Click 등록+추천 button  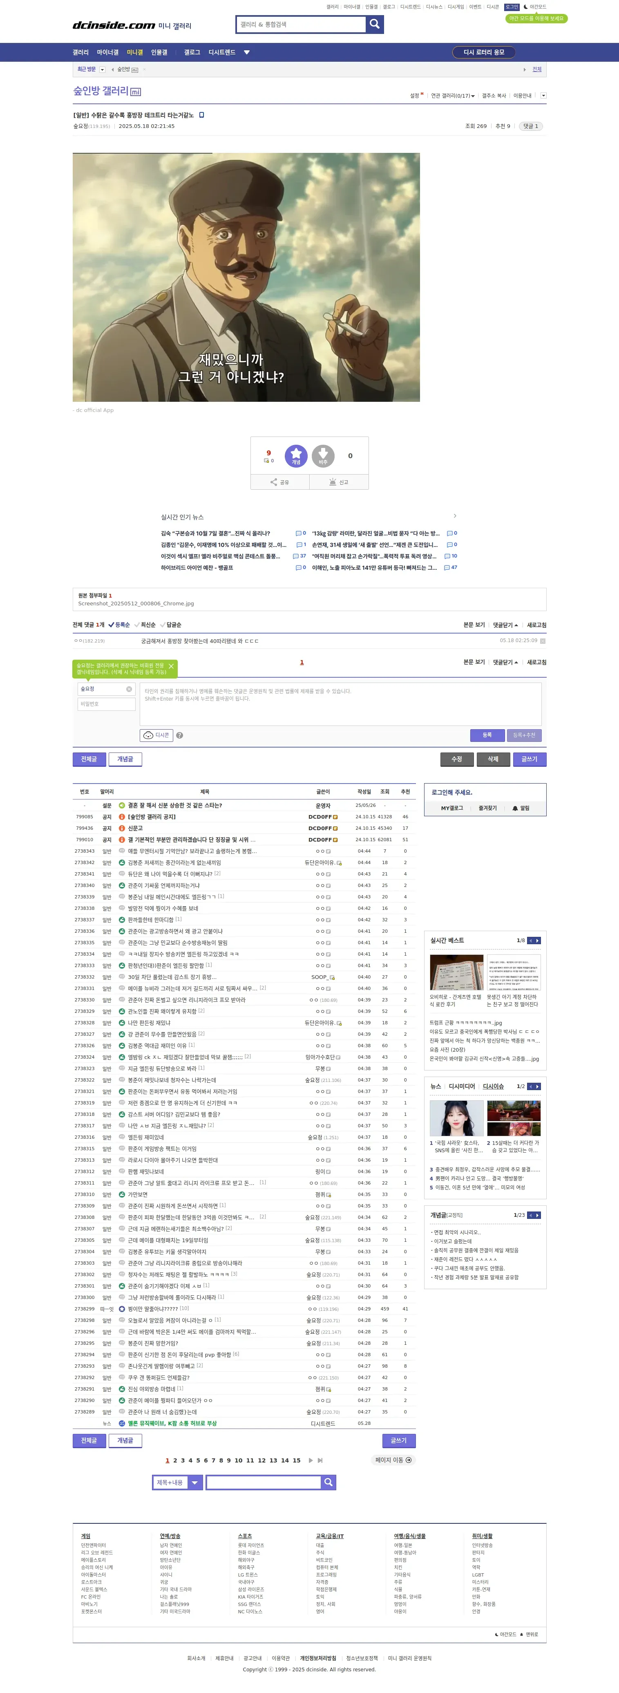coord(524,735)
